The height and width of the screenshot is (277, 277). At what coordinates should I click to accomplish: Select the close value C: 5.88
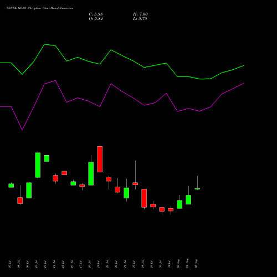tap(96, 14)
